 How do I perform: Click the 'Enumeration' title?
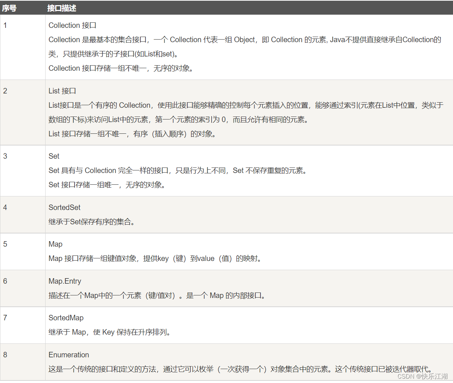point(69,355)
